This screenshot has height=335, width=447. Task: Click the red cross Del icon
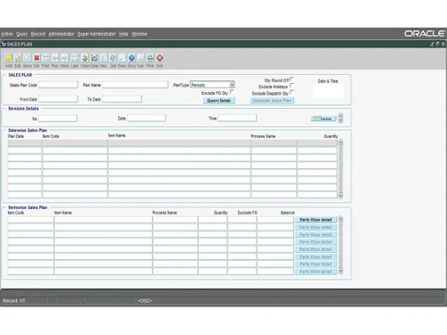click(x=37, y=58)
